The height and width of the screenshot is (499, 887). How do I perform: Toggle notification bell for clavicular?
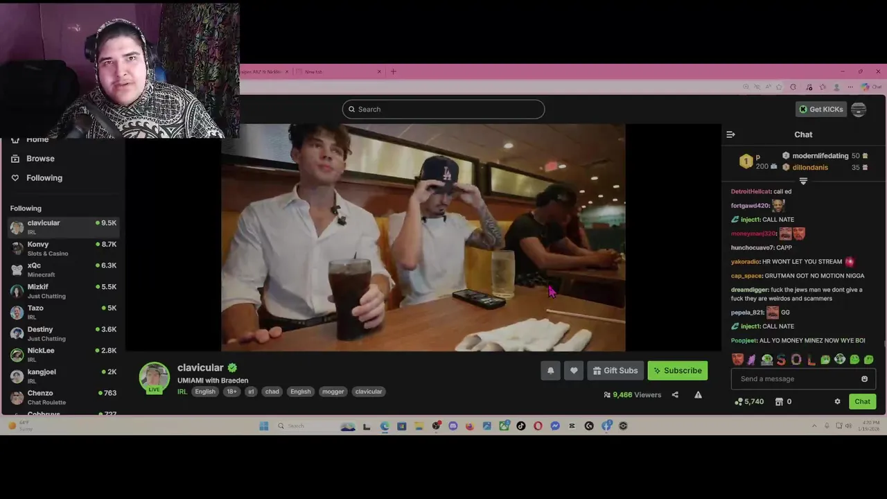pyautogui.click(x=550, y=371)
